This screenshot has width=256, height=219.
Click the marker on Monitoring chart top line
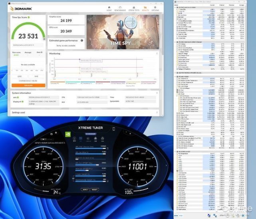click(79, 59)
